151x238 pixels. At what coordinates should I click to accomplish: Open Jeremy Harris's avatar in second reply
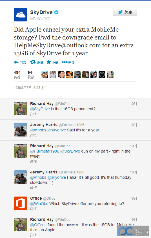[21, 130]
